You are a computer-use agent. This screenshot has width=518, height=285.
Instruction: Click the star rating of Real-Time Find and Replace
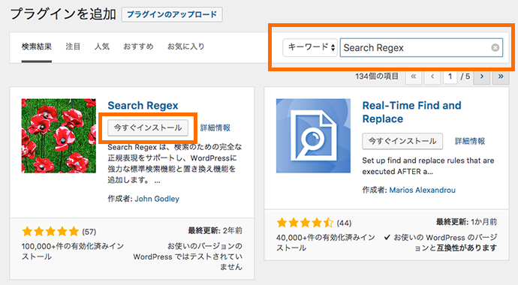click(305, 223)
